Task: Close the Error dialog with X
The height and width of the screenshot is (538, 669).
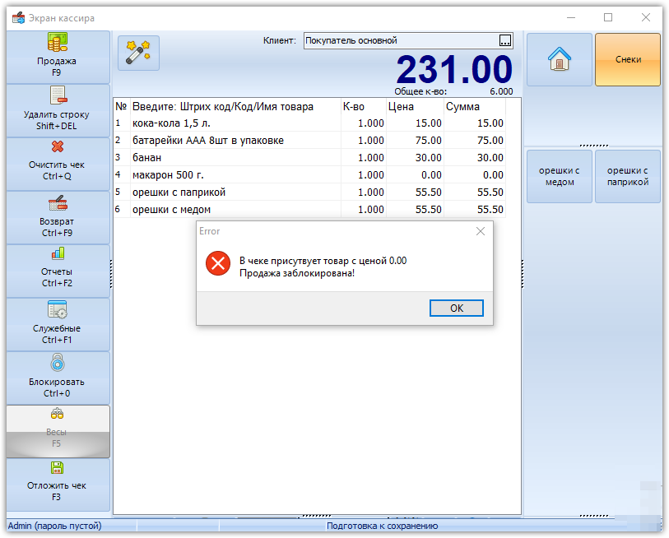Action: pyautogui.click(x=481, y=231)
